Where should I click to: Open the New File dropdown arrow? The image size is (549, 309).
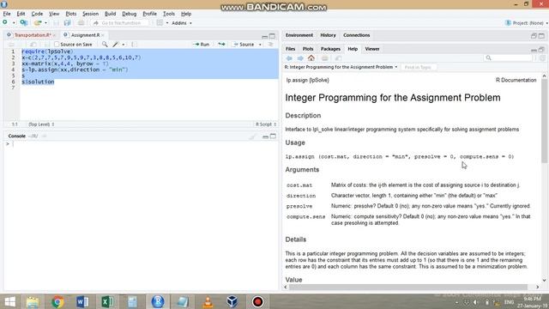[14, 23]
